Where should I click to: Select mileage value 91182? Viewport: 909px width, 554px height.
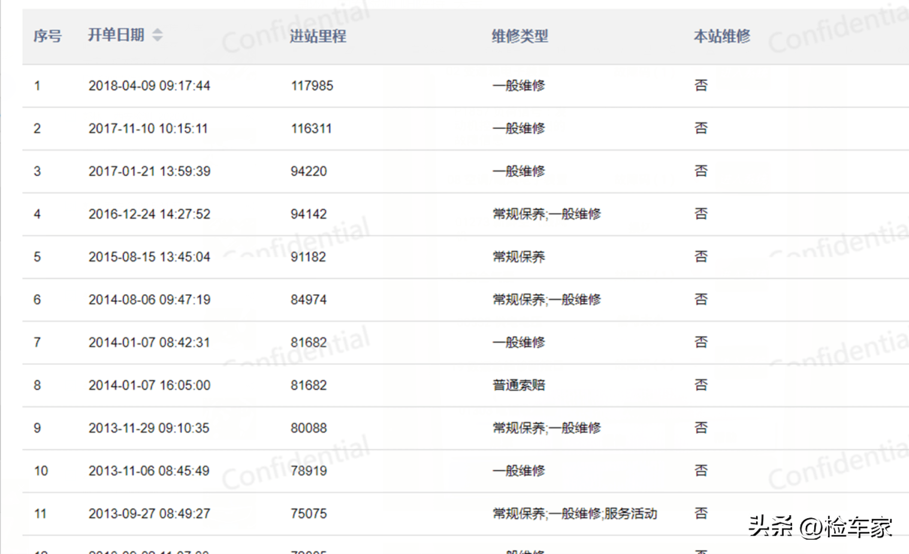(308, 257)
